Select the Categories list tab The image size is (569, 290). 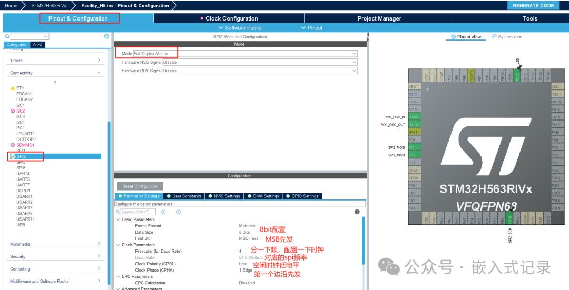[x=16, y=44]
